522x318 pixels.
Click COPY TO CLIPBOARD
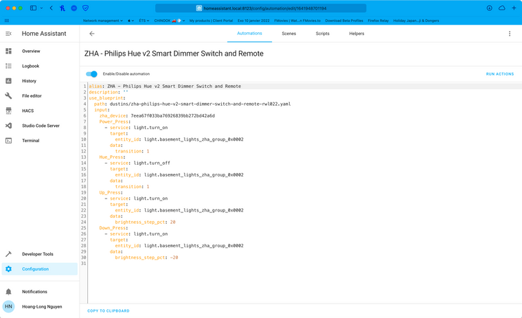[109, 311]
